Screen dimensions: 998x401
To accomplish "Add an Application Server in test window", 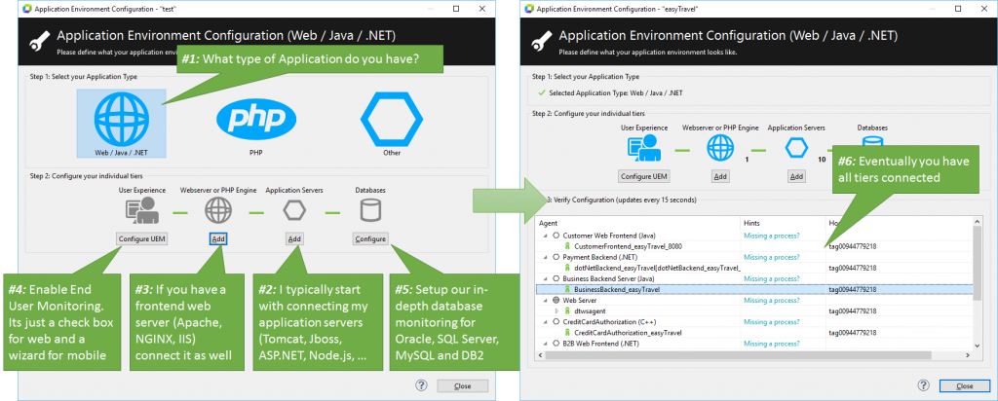I will coord(294,239).
